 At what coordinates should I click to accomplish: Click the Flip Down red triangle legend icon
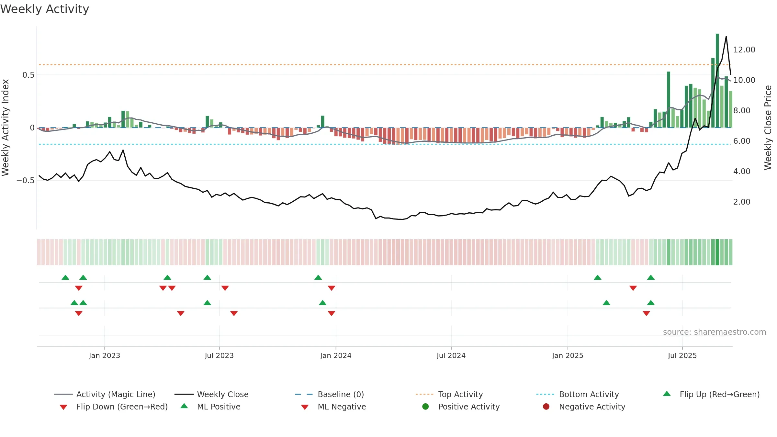tap(63, 407)
